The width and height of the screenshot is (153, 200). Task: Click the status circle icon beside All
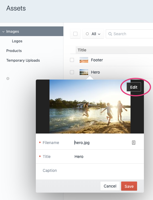87,34
